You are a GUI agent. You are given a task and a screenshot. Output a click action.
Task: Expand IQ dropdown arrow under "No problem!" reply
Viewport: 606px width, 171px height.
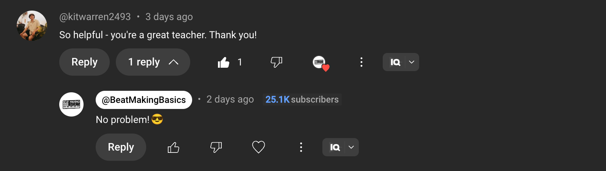[351, 147]
